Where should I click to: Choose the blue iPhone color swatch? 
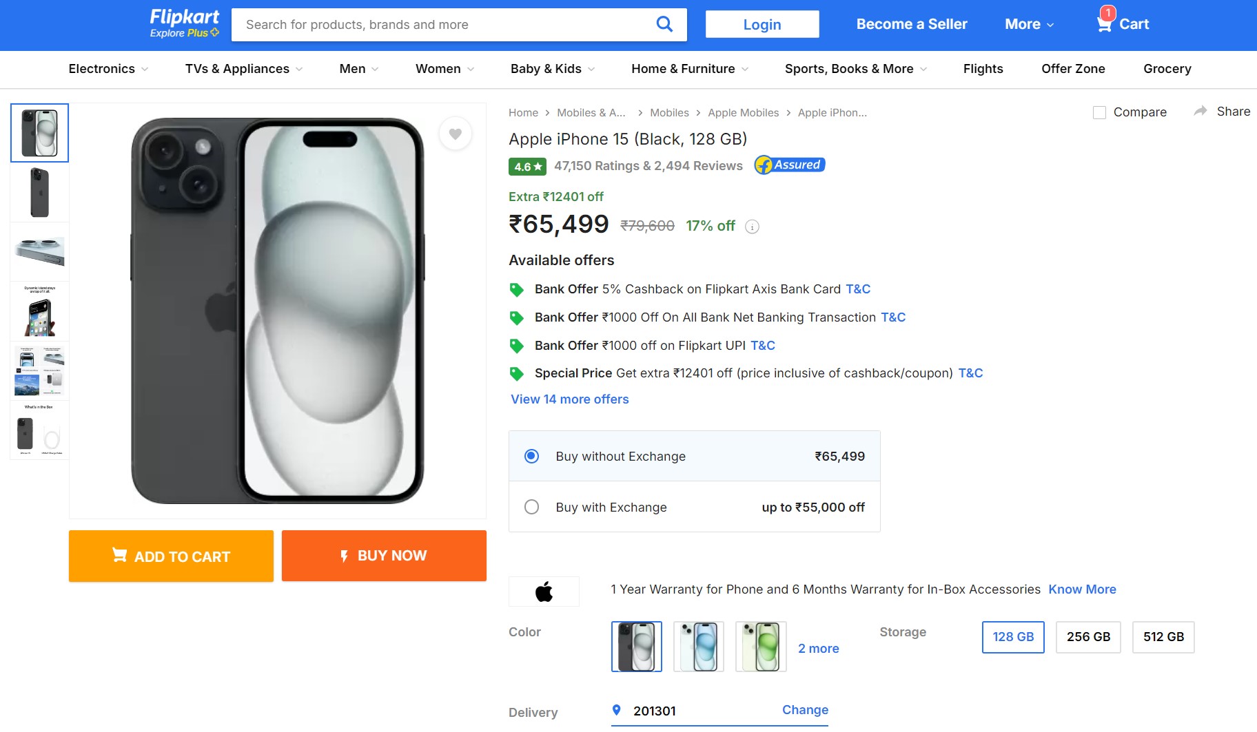coord(699,647)
